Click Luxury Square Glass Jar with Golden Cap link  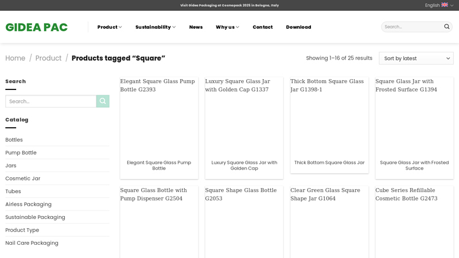(244, 165)
